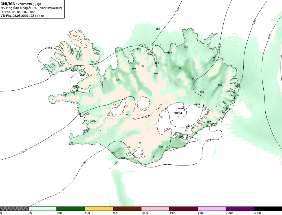Image resolution: width=282 pixels, height=215 pixels.
Task: Select the map value 189
Action: [x=179, y=68]
